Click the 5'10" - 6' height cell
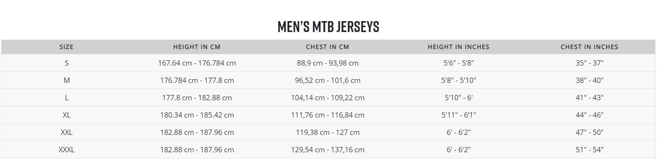The height and width of the screenshot is (159, 657). (x=459, y=98)
